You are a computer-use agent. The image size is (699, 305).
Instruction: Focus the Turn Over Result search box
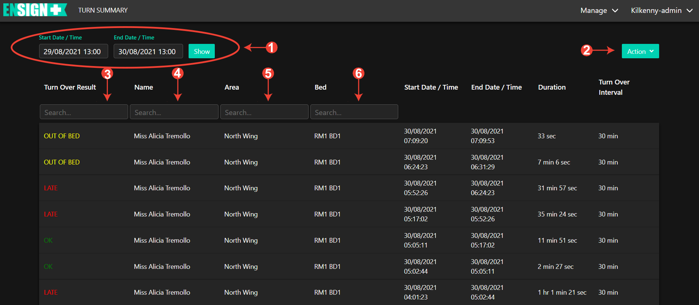84,112
